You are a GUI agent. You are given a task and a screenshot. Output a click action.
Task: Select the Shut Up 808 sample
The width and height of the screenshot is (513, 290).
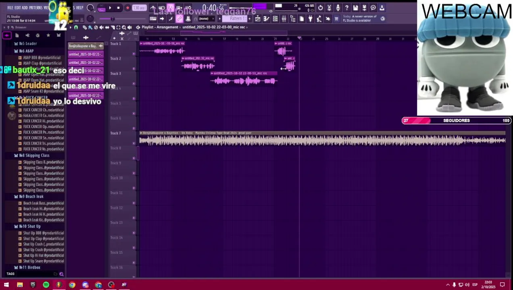44,233
